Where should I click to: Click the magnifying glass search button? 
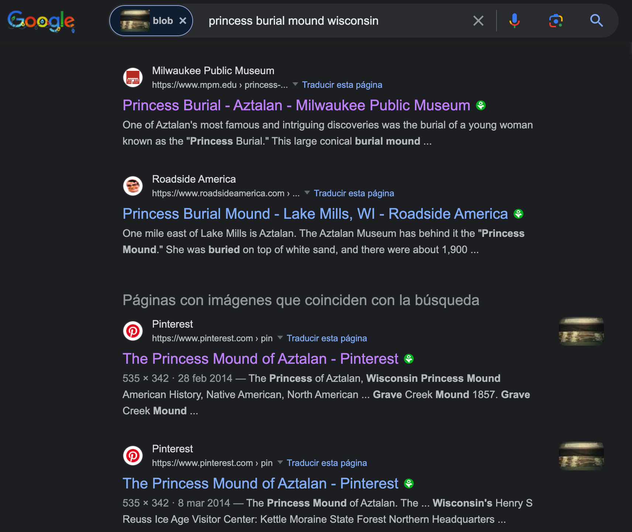pos(596,21)
